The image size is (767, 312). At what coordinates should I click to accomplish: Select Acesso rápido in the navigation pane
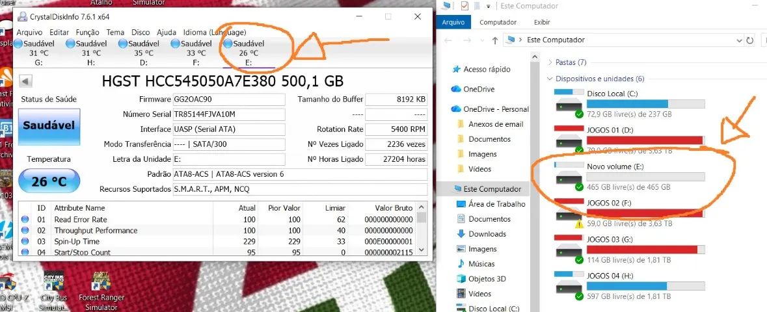tap(486, 70)
